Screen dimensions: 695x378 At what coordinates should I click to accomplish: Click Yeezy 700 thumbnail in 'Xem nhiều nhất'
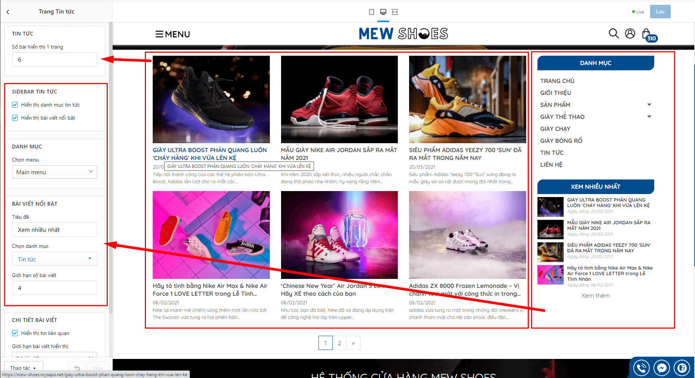(550, 252)
